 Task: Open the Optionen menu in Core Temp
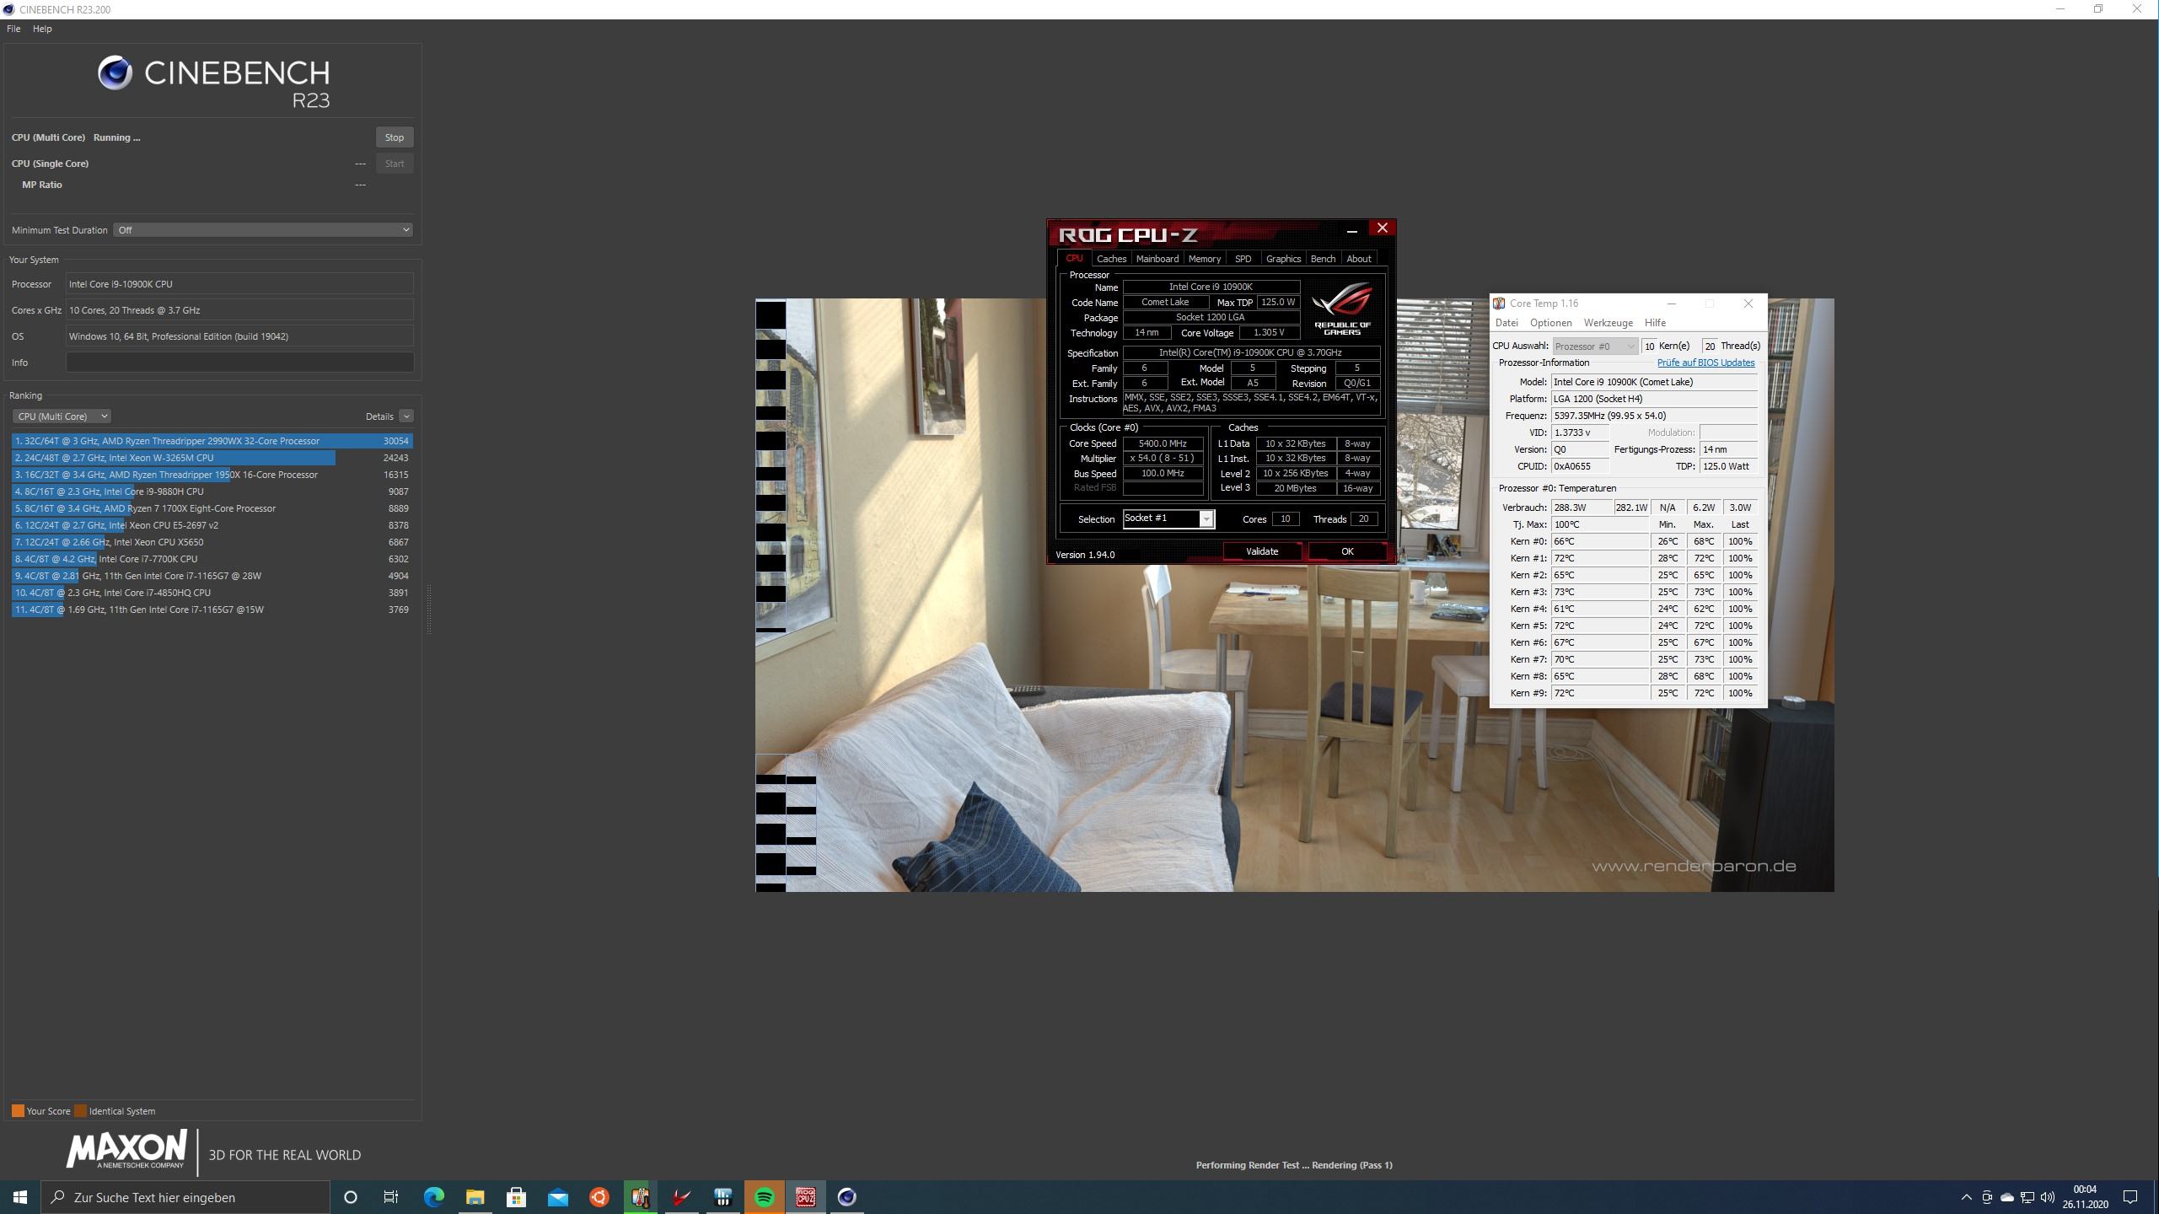pos(1550,323)
